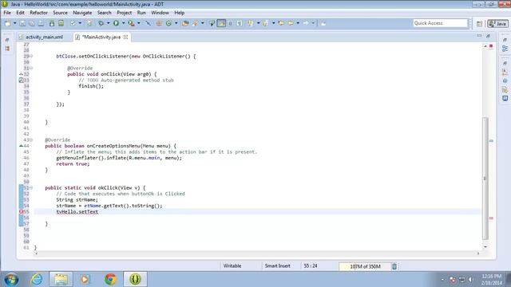Open the Debug dropdown arrow

pyautogui.click(x=108, y=23)
